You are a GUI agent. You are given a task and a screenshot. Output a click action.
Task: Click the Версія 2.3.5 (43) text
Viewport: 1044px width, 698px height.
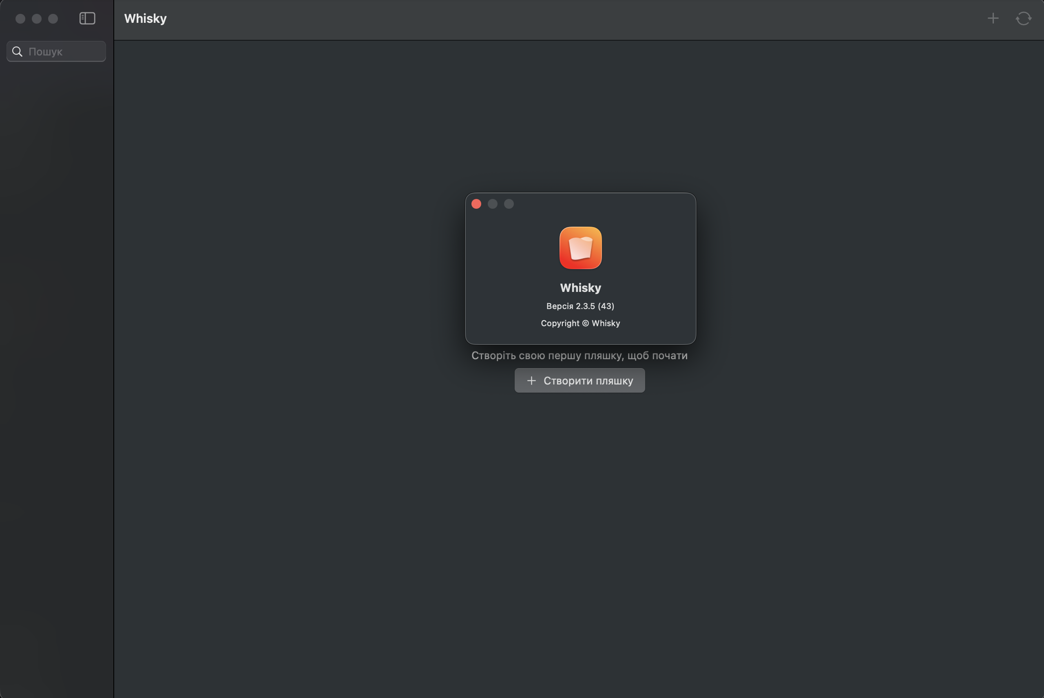pos(581,306)
